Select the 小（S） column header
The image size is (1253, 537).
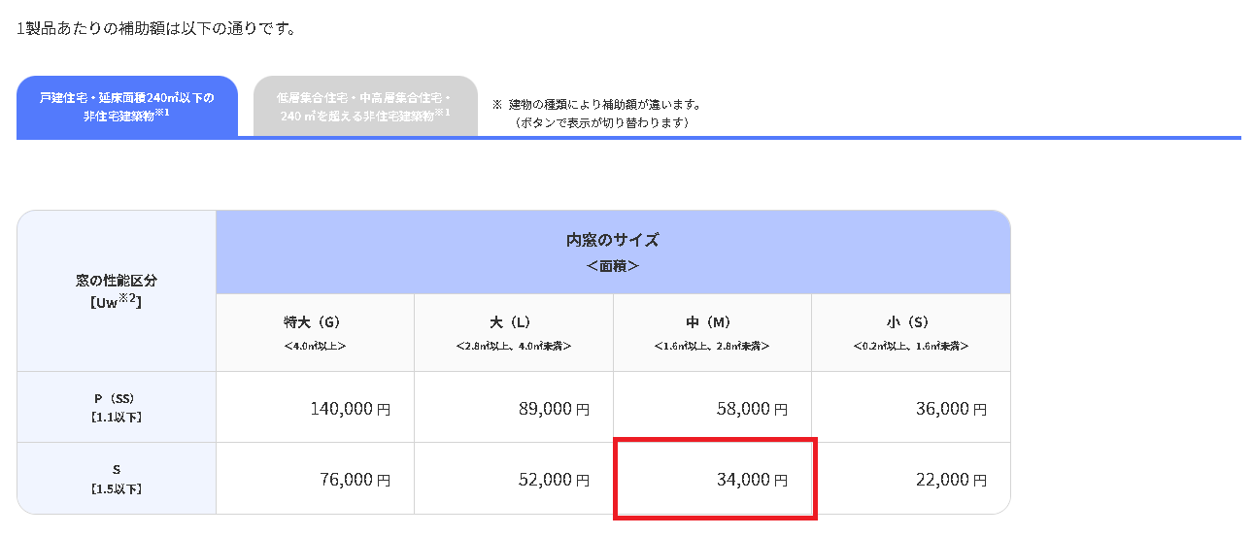click(x=910, y=332)
